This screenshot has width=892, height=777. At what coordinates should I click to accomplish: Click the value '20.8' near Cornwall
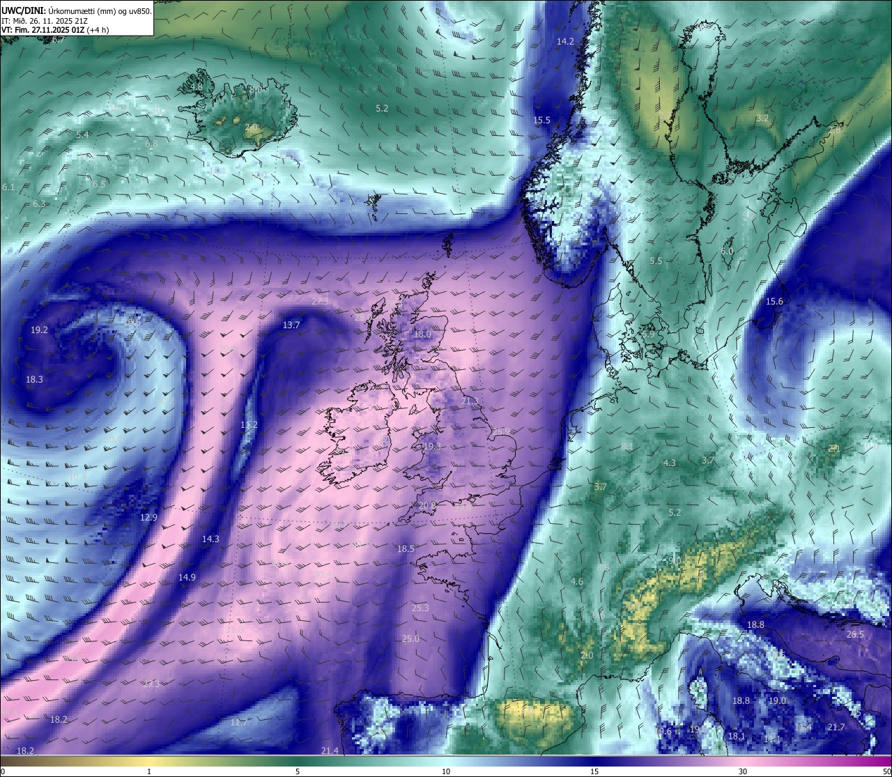427,505
